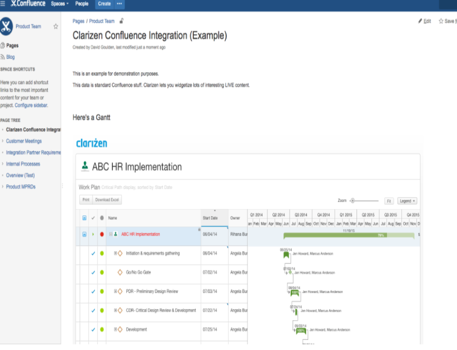Open Integration Partner Requirements page
This screenshot has height=350, width=457.
[33, 152]
